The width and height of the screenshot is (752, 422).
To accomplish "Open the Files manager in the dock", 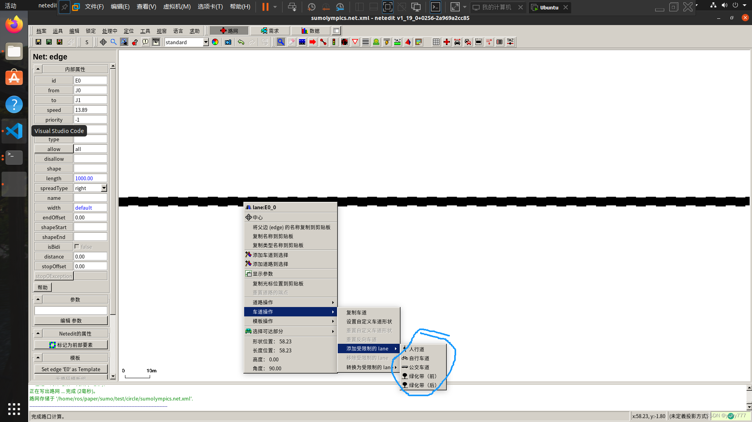I will click(x=14, y=51).
